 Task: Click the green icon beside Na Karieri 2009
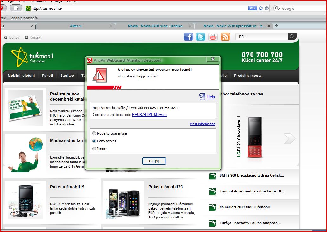click(213, 207)
